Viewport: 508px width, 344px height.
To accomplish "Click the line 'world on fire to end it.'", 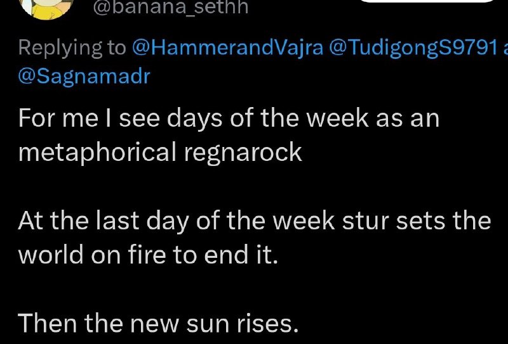I will pyautogui.click(x=148, y=255).
